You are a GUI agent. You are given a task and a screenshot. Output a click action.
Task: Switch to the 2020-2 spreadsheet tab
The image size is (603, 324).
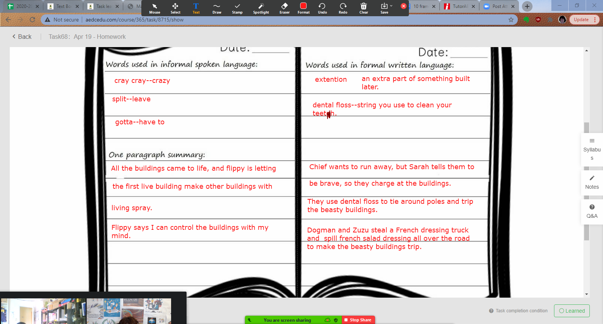tap(23, 6)
